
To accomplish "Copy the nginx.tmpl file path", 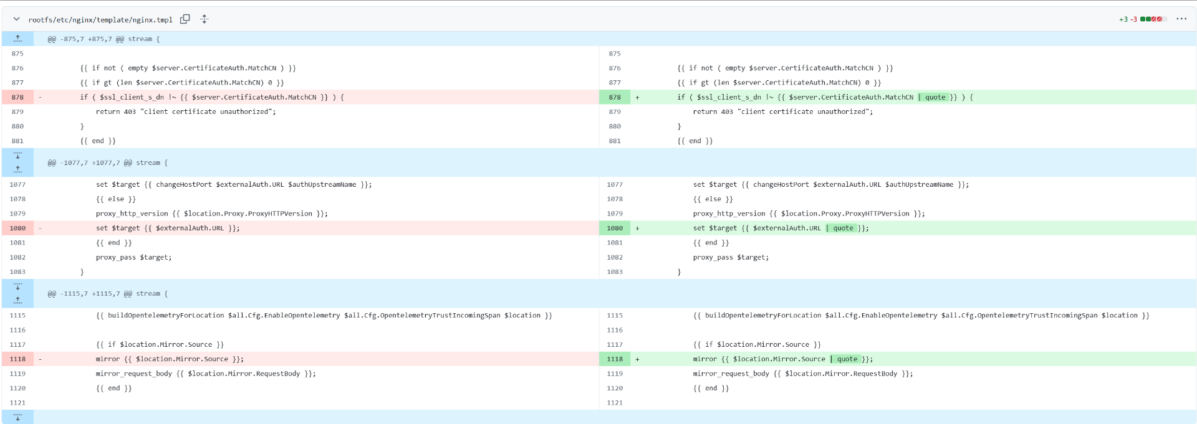I will click(x=185, y=19).
